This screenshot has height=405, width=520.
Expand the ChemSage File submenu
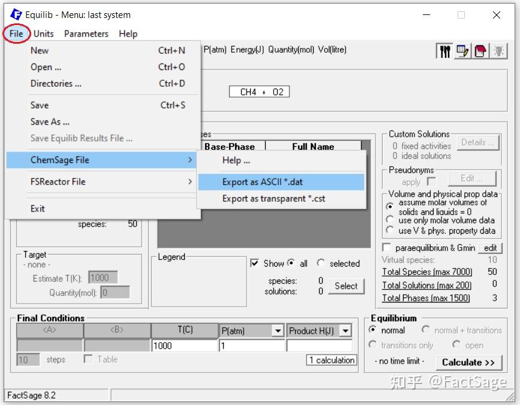101,160
